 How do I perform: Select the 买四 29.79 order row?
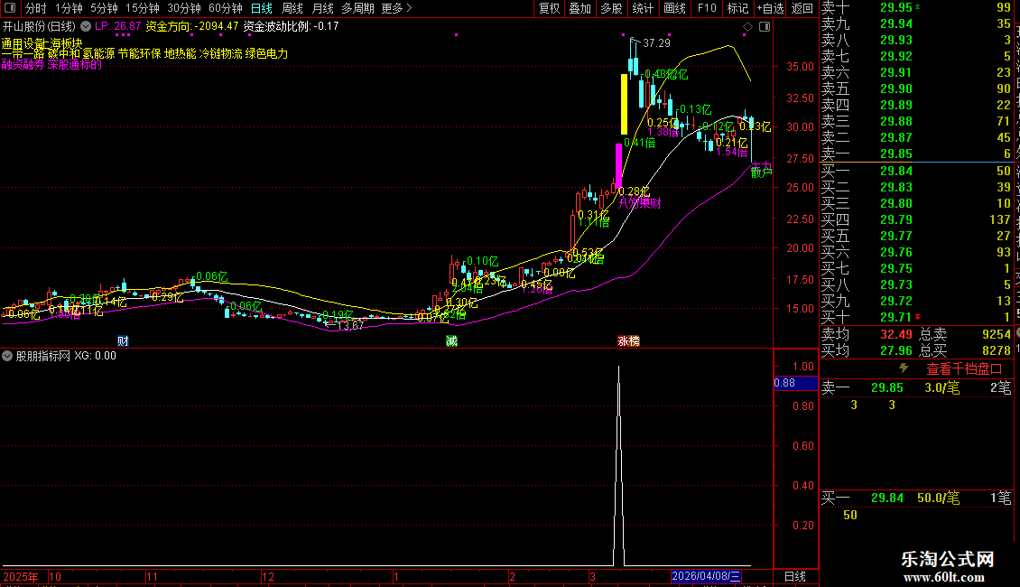pyautogui.click(x=916, y=219)
